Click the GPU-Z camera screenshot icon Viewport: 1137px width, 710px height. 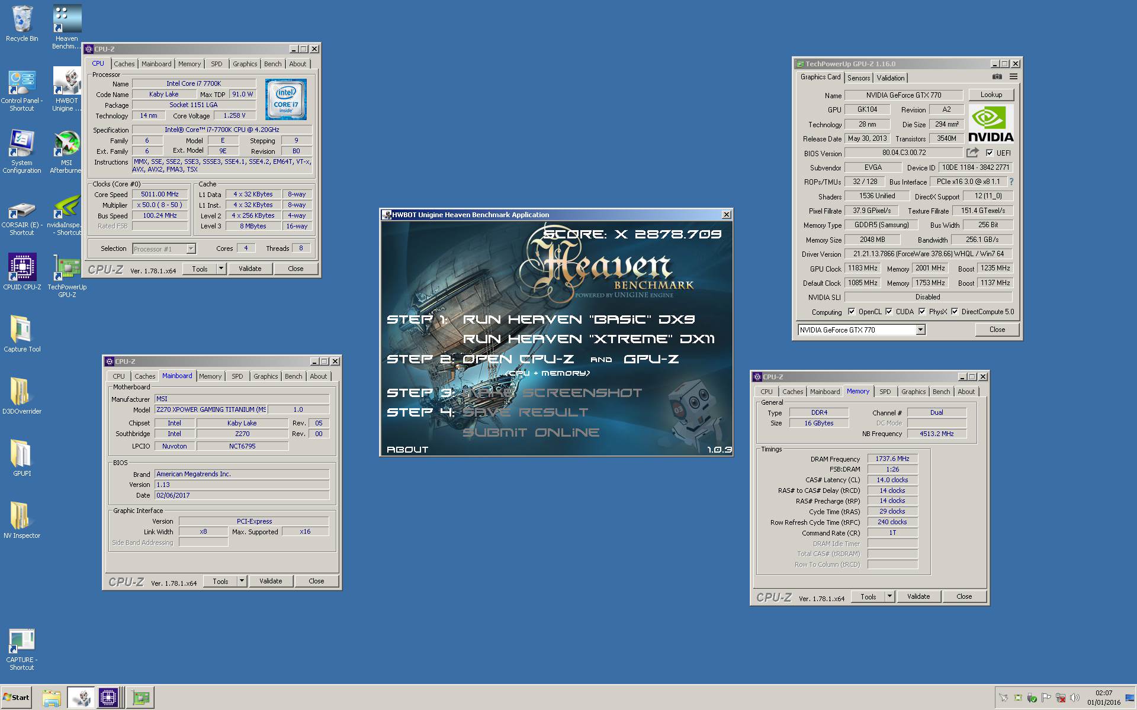coord(997,77)
